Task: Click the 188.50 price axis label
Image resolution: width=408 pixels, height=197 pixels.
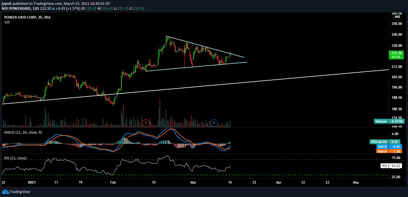Action: [397, 98]
